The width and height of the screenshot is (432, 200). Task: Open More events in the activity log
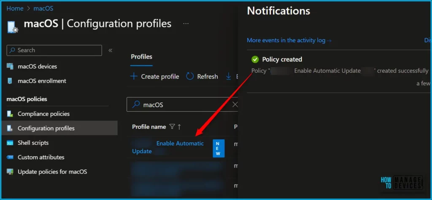289,40
